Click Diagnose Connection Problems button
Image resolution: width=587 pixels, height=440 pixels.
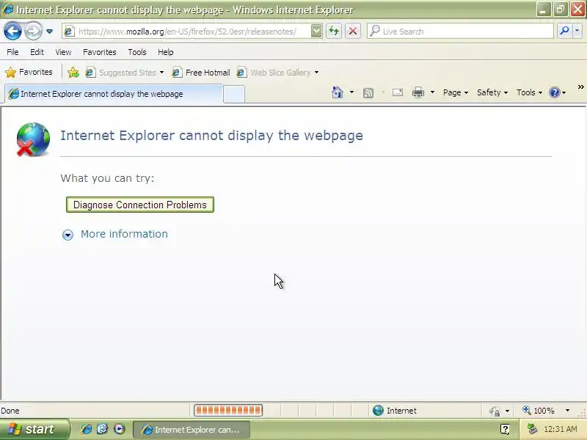[x=140, y=205]
